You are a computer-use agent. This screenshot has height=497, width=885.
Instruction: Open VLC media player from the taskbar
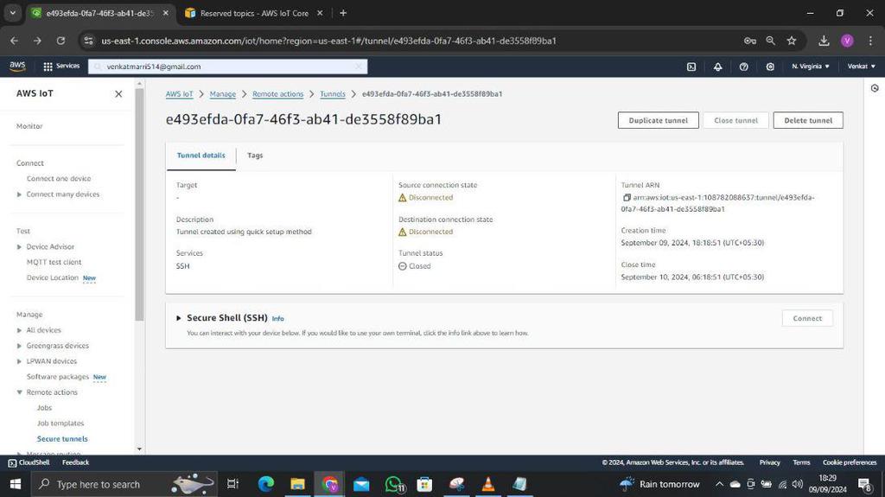[x=488, y=484]
